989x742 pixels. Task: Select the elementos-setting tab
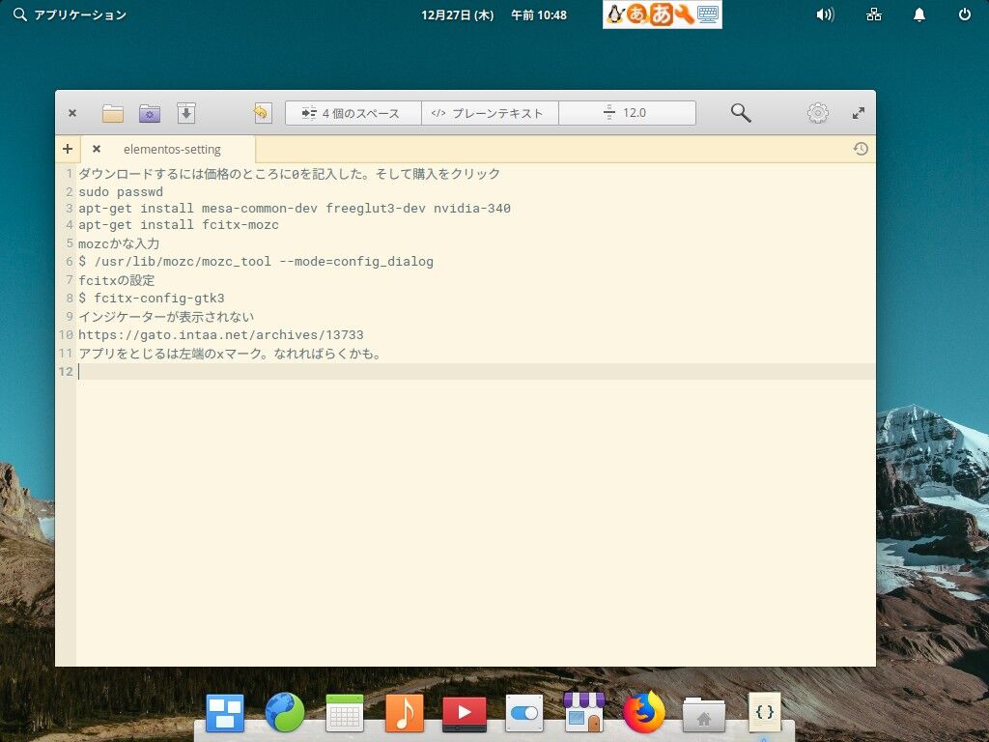(x=172, y=149)
